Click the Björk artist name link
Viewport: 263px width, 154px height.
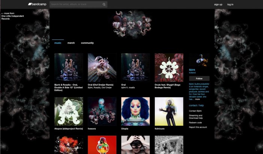pyautogui.click(x=192, y=70)
